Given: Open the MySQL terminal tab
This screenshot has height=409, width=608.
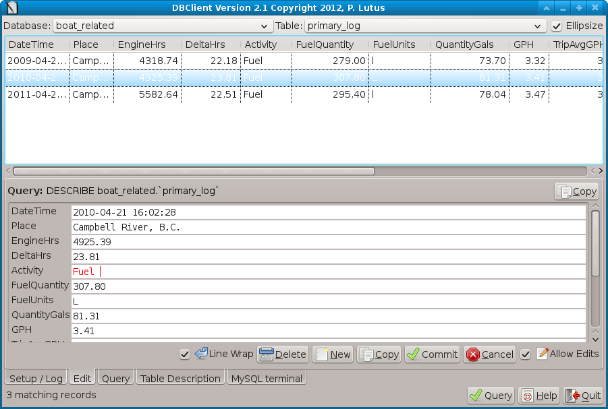Looking at the screenshot, I should pyautogui.click(x=267, y=379).
